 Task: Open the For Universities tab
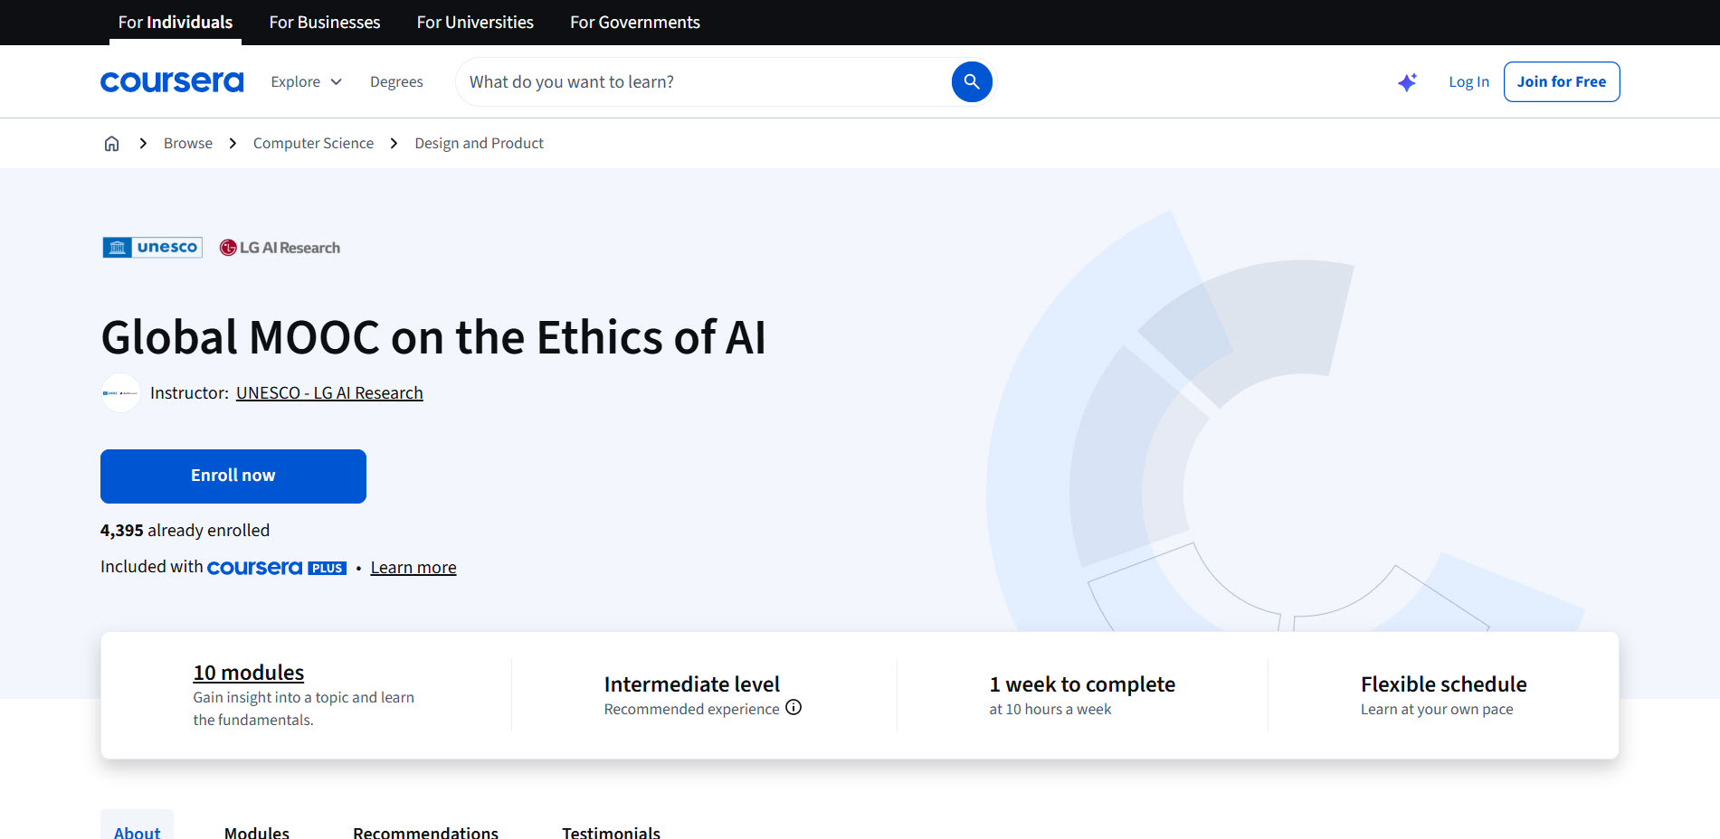[x=475, y=23]
